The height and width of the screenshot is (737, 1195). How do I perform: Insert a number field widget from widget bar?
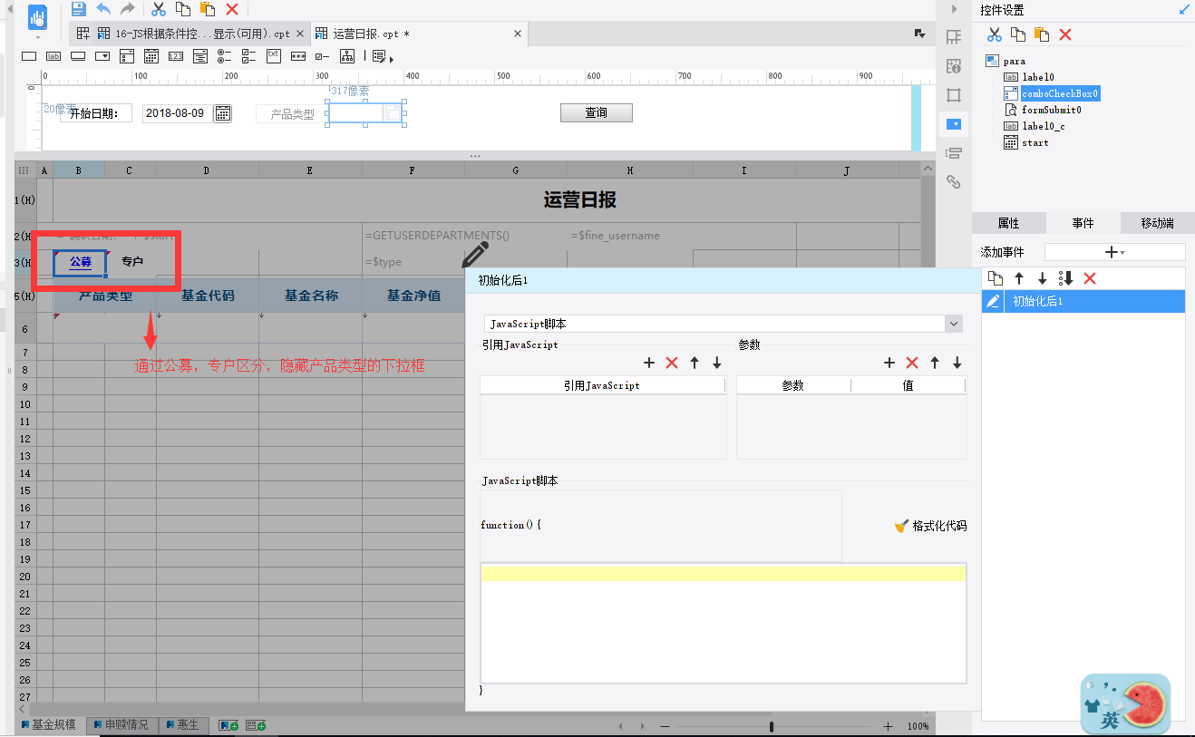[x=176, y=56]
